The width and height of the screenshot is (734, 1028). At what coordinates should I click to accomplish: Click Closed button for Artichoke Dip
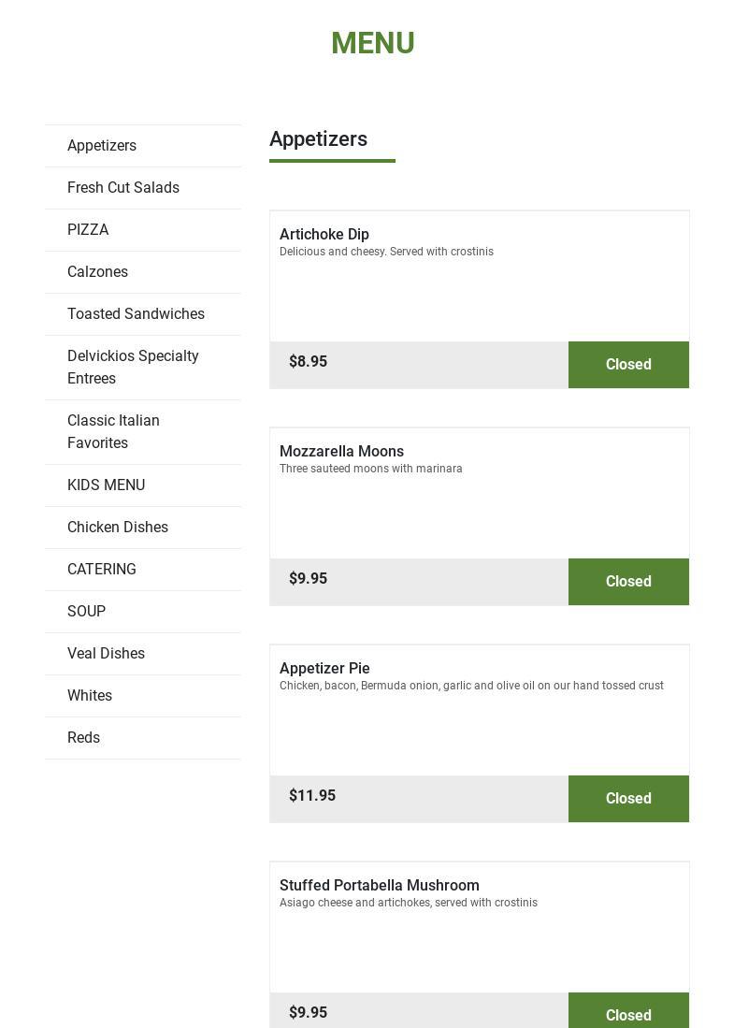point(628,365)
